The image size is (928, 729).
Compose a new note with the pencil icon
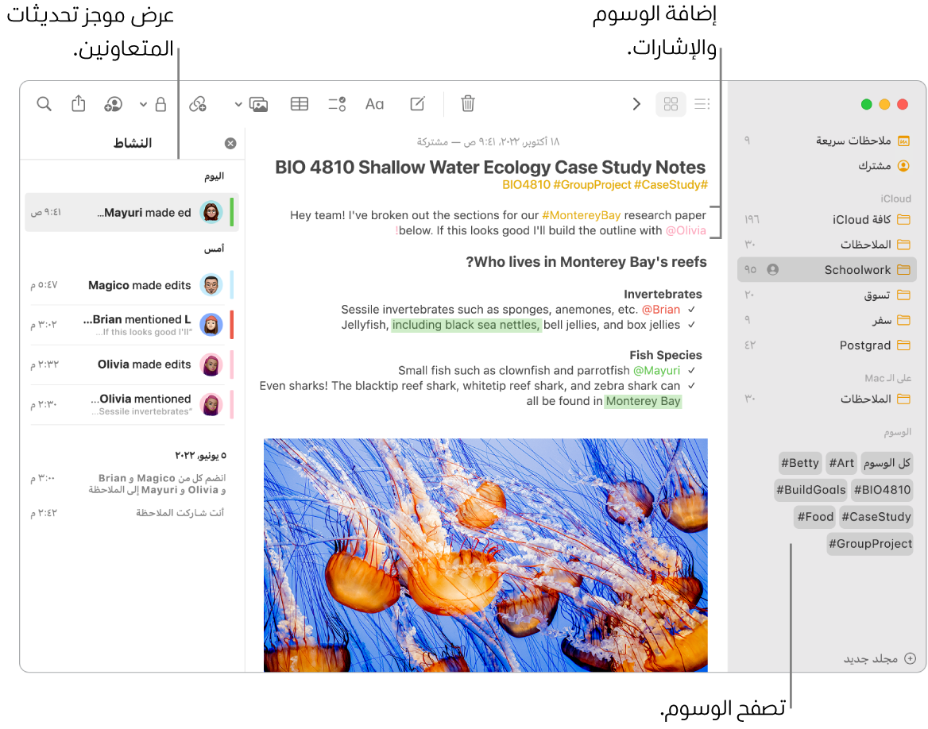(x=416, y=104)
